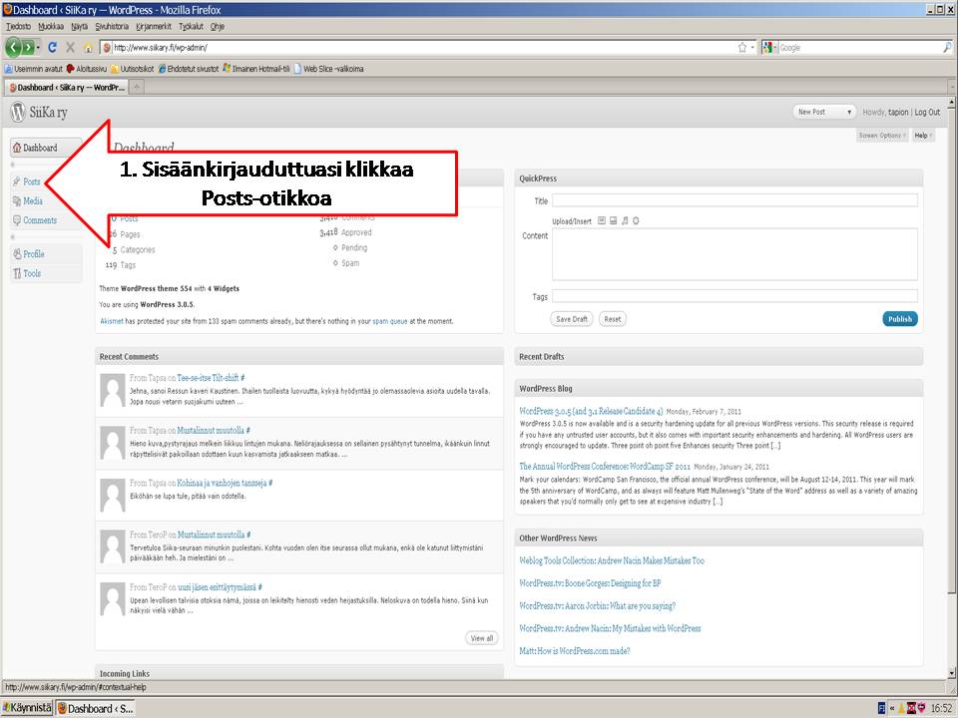Image resolution: width=958 pixels, height=718 pixels.
Task: Expand the Help tab
Action: pyautogui.click(x=922, y=136)
